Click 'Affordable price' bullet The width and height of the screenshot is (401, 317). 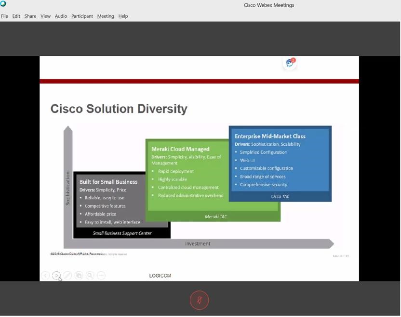[x=101, y=214]
